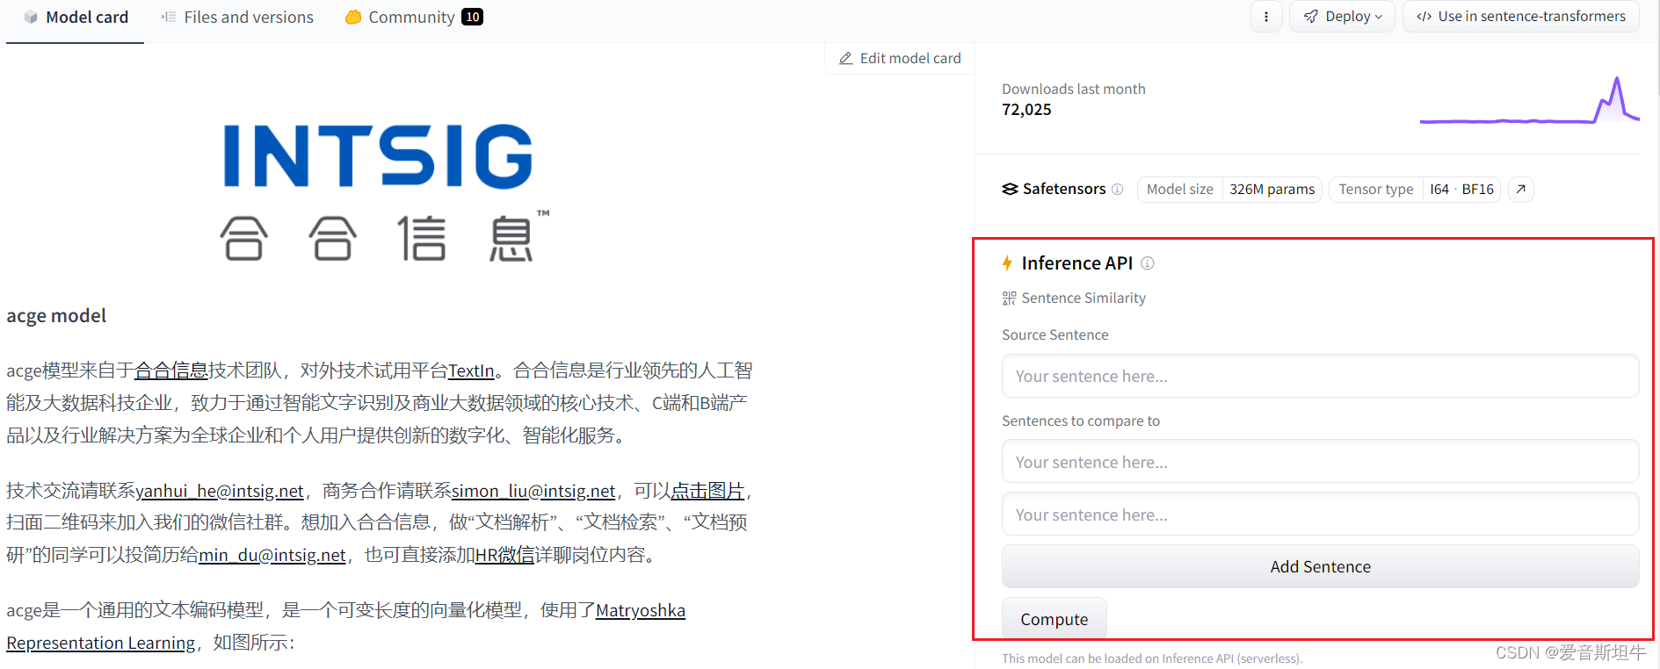The height and width of the screenshot is (669, 1660).
Task: Open the Matryoshka Representation Learning link
Action: [641, 610]
